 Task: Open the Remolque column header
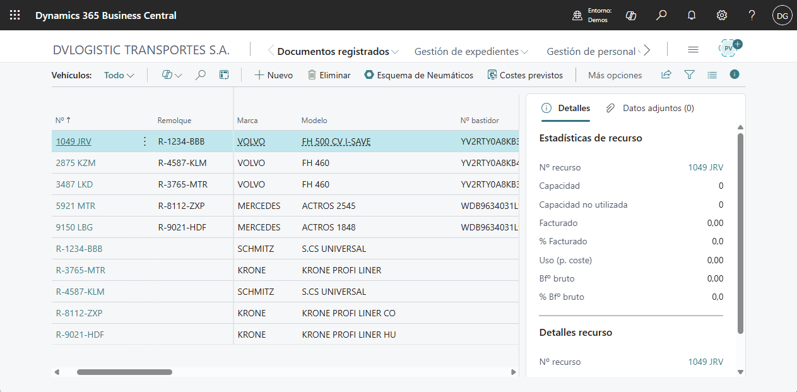click(x=174, y=120)
